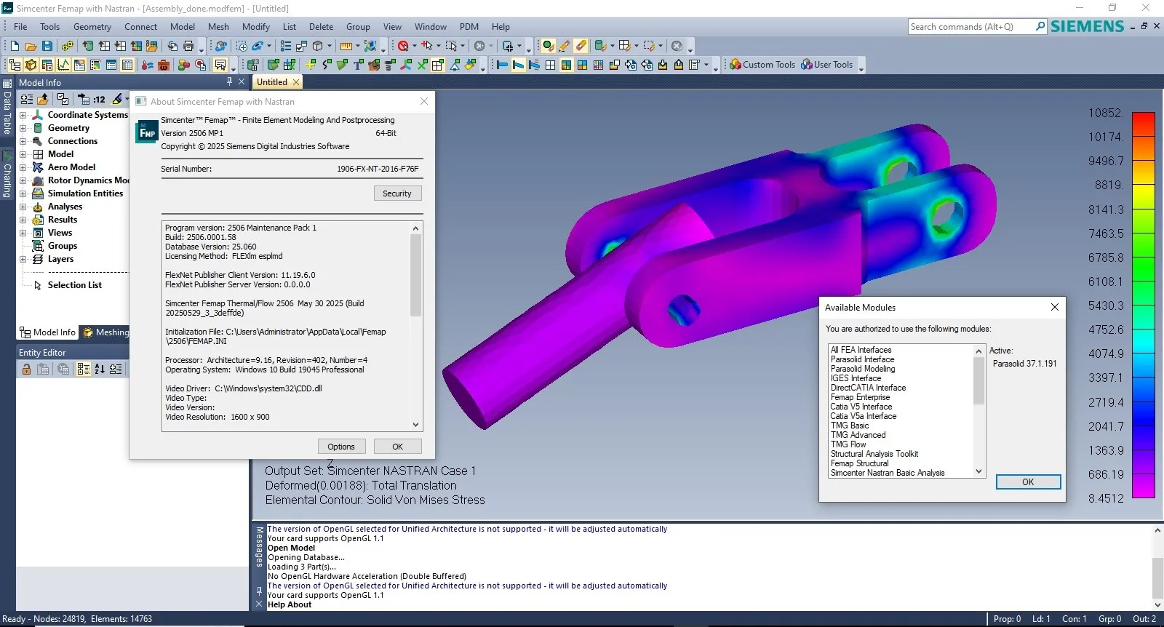The image size is (1164, 627).
Task: Close the Untitled view tab with its X
Action: (295, 82)
